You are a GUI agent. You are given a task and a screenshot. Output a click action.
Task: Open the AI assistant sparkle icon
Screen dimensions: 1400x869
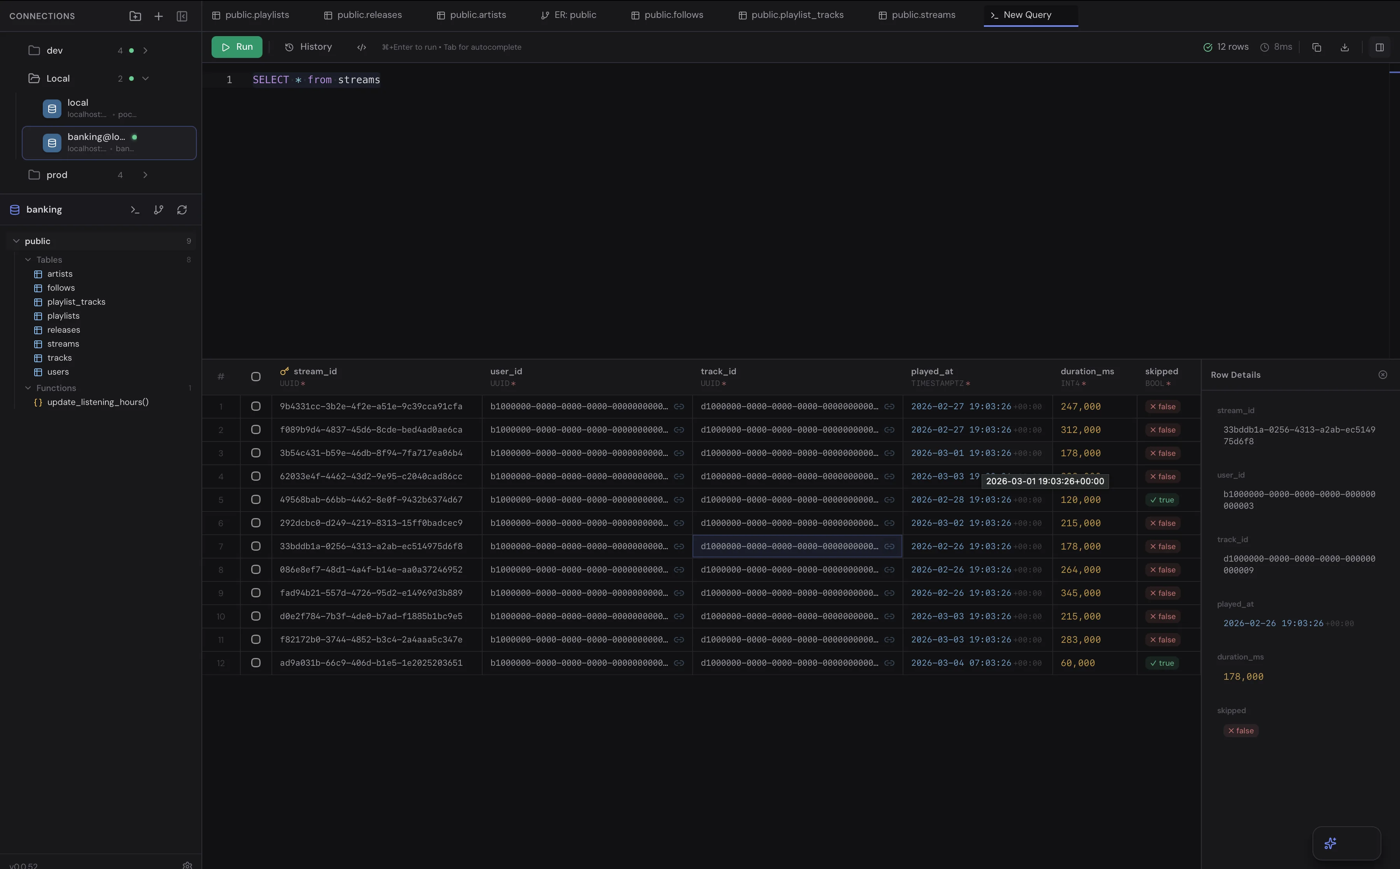click(1330, 843)
